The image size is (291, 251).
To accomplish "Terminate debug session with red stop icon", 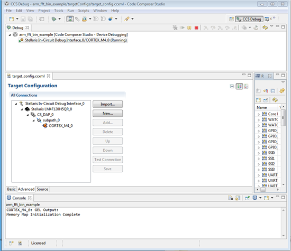I will (x=196, y=27).
